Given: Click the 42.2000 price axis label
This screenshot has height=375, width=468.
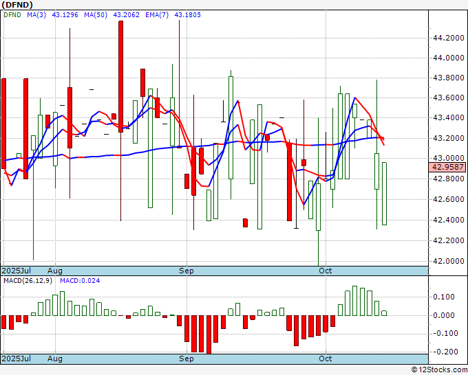Looking at the screenshot, I should (x=448, y=240).
